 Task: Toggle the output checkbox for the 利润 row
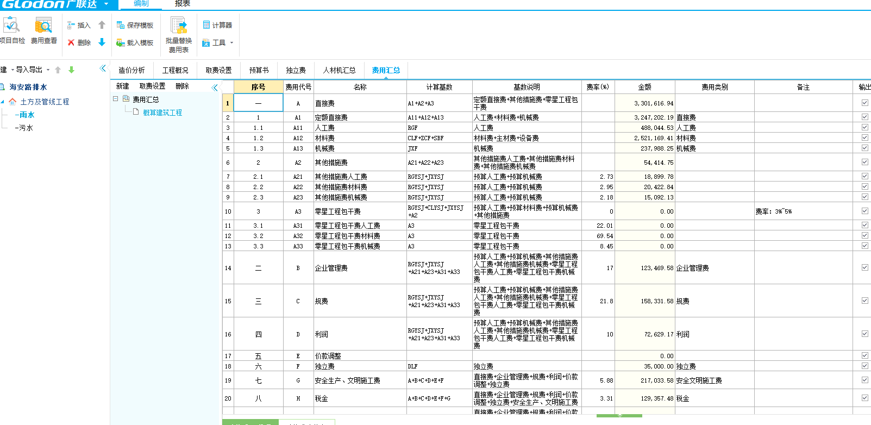coord(864,334)
